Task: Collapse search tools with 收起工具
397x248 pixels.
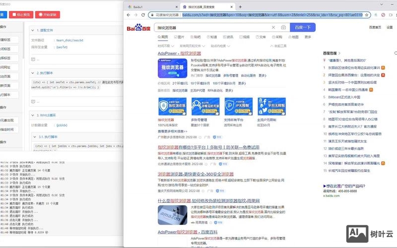Action: coord(278,46)
